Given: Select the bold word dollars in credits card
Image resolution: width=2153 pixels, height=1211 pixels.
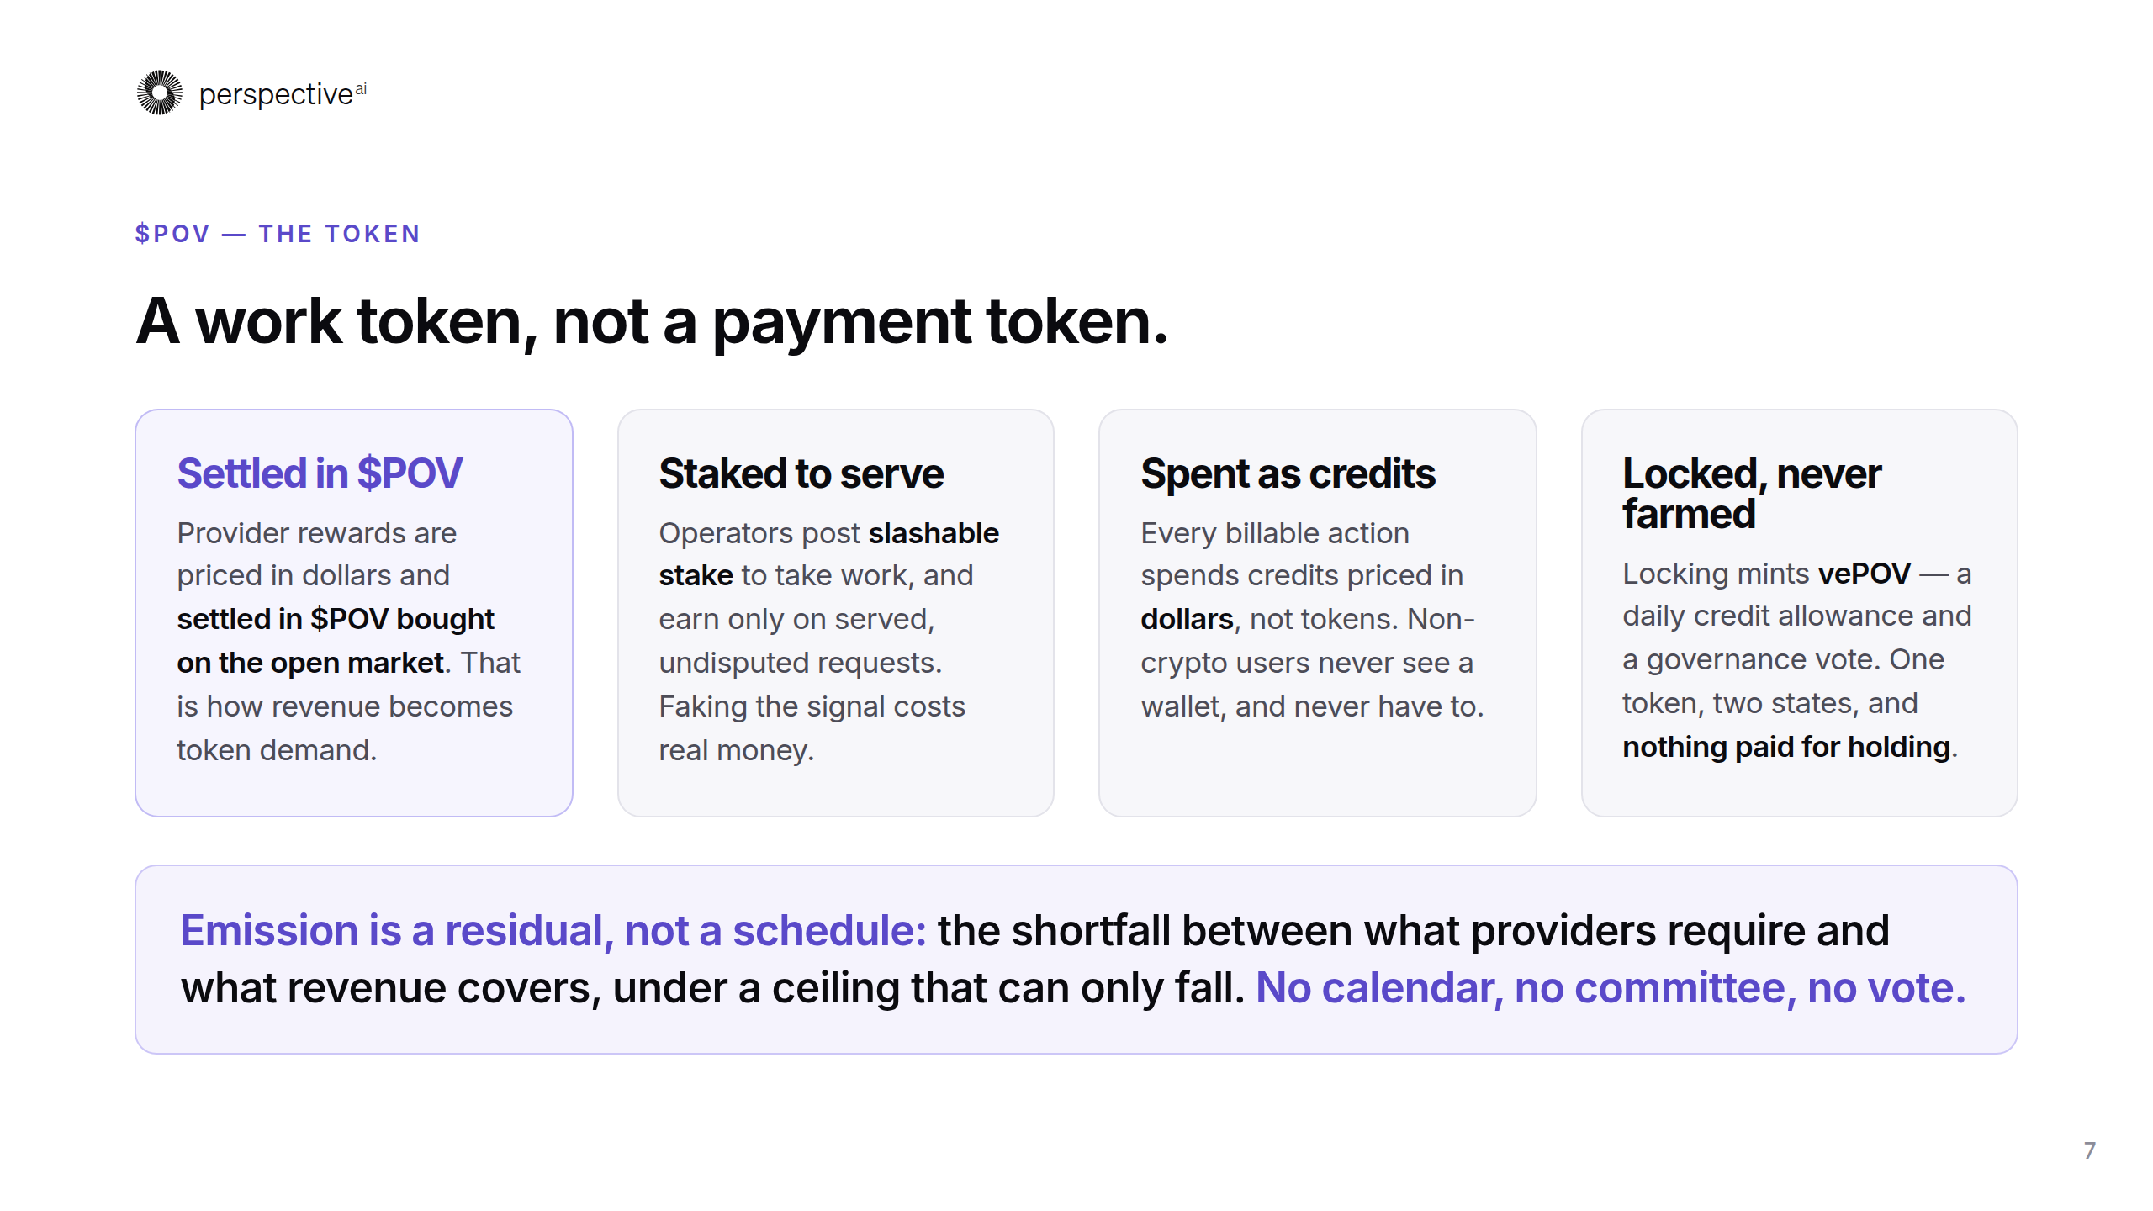Looking at the screenshot, I should 1186,619.
